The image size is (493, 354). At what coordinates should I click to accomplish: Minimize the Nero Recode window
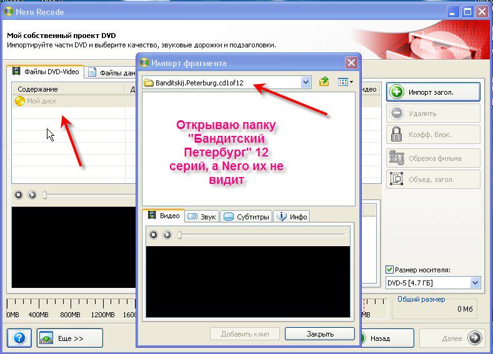453,12
